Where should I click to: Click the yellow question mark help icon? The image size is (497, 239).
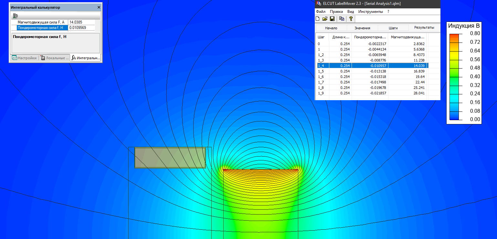pos(351,19)
